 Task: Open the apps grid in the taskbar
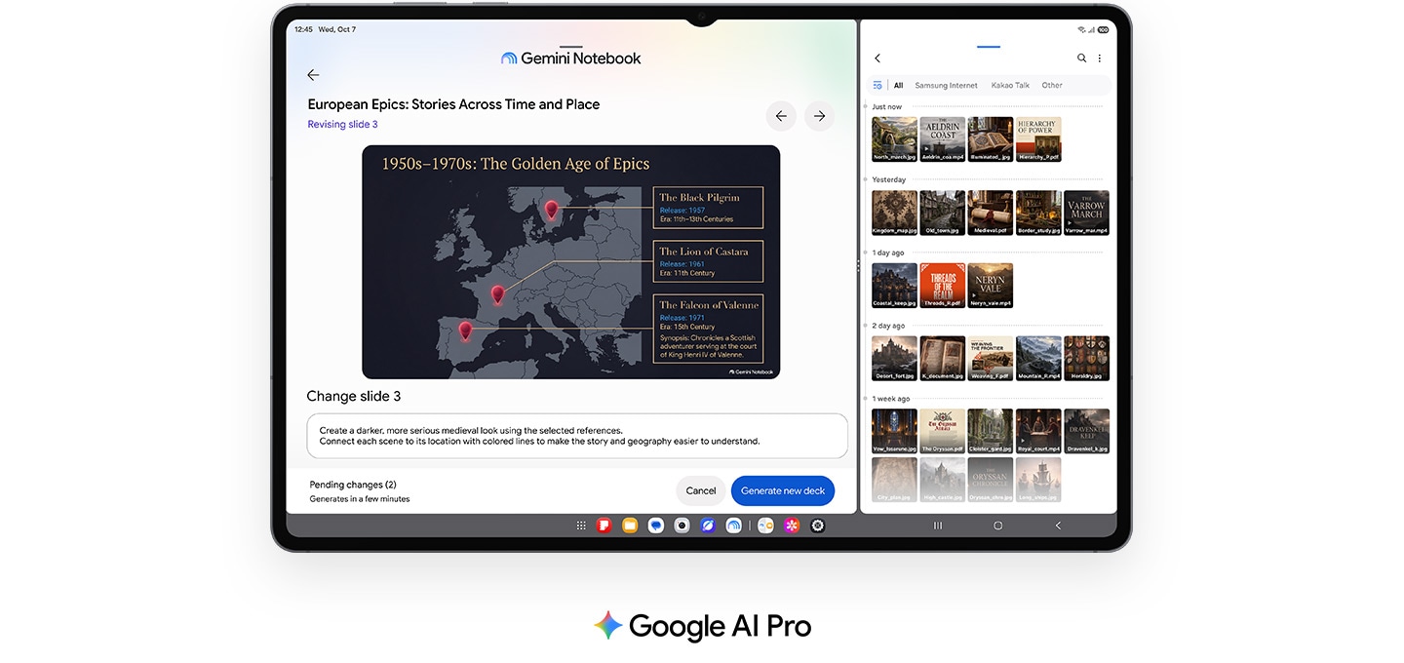coord(581,526)
